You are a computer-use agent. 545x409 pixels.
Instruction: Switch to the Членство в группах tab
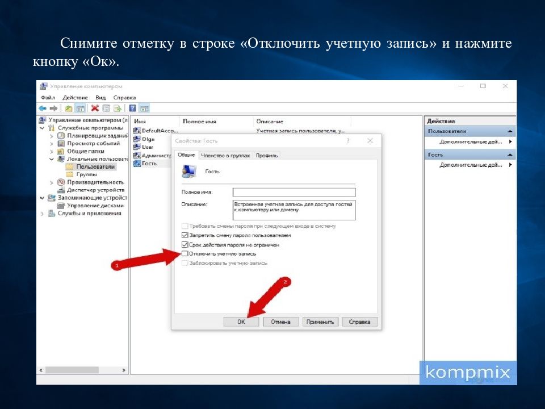coord(225,156)
